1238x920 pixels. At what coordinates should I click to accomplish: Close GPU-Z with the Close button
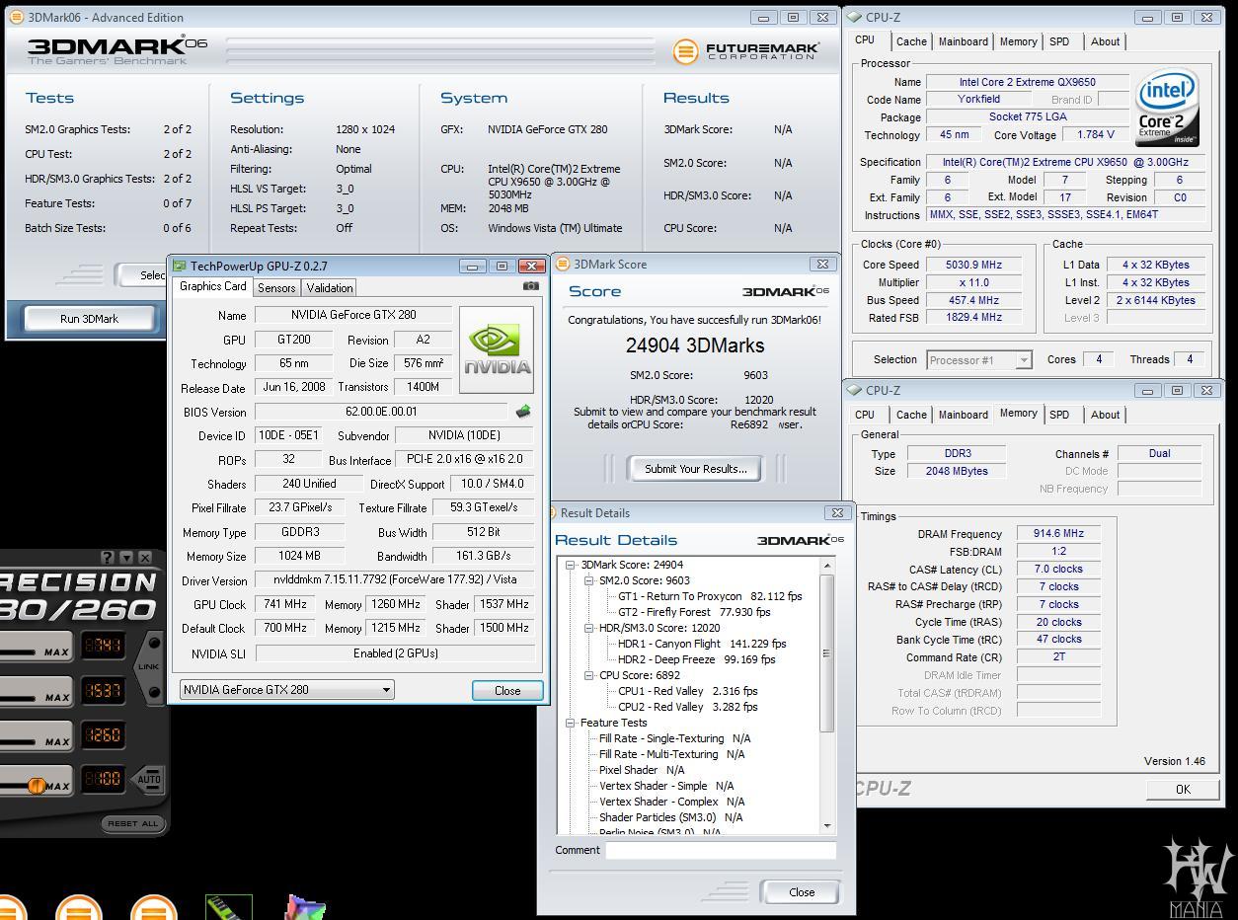507,690
